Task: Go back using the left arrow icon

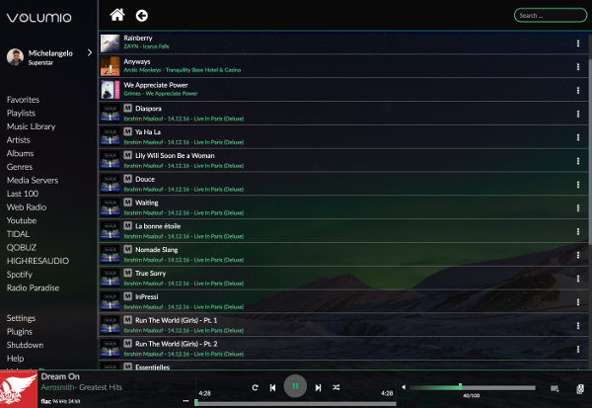Action: [x=142, y=15]
